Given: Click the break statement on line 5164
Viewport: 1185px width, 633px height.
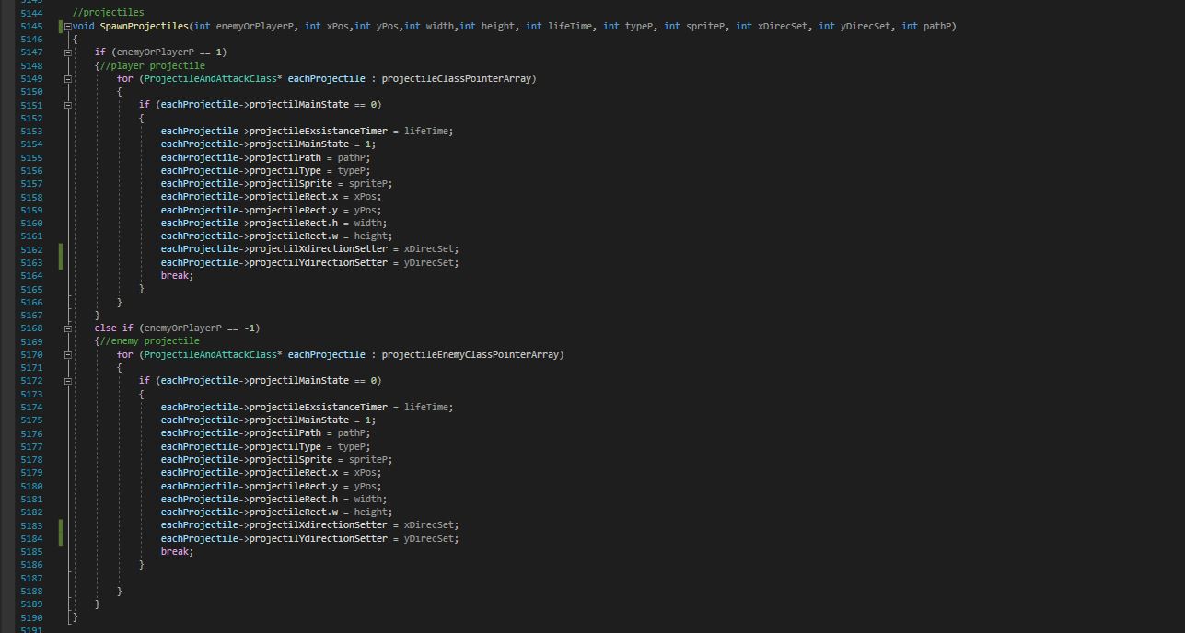Looking at the screenshot, I should click(x=175, y=276).
